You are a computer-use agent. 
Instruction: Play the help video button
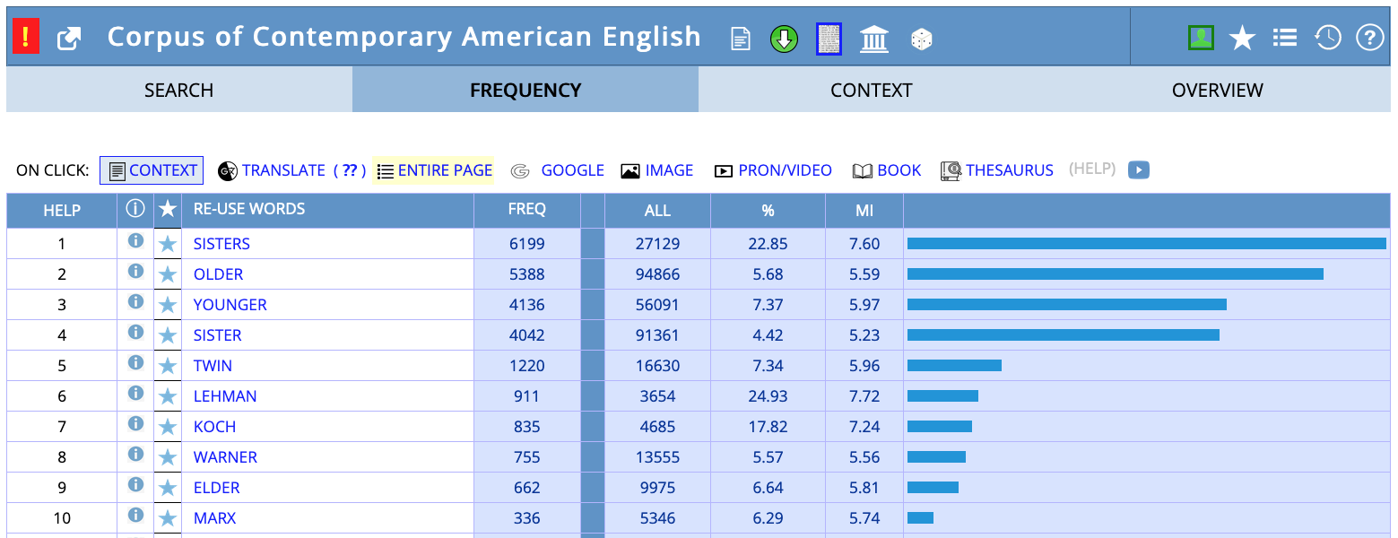[x=1138, y=169]
